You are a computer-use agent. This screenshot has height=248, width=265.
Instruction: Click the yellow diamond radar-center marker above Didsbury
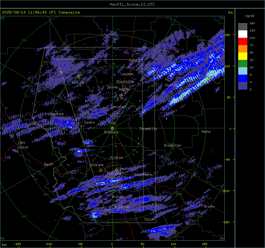coord(112,129)
